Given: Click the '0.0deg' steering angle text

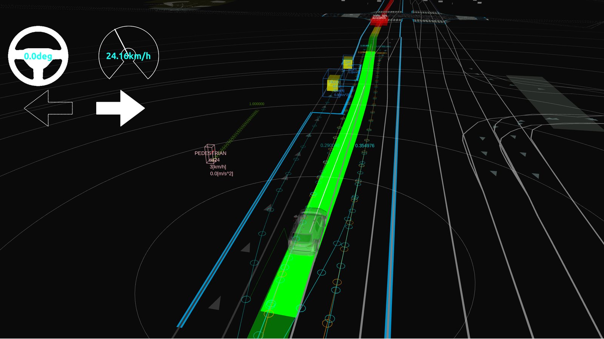Looking at the screenshot, I should tap(38, 56).
